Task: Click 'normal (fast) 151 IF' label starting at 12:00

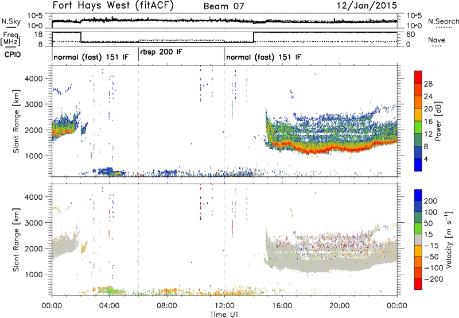Action: click(263, 57)
